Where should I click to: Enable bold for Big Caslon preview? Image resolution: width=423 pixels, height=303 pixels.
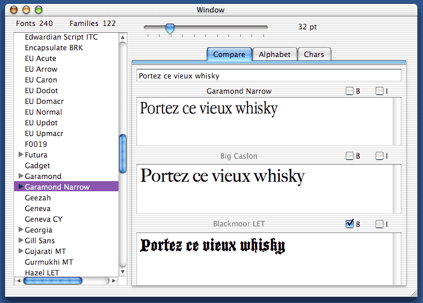pos(350,156)
